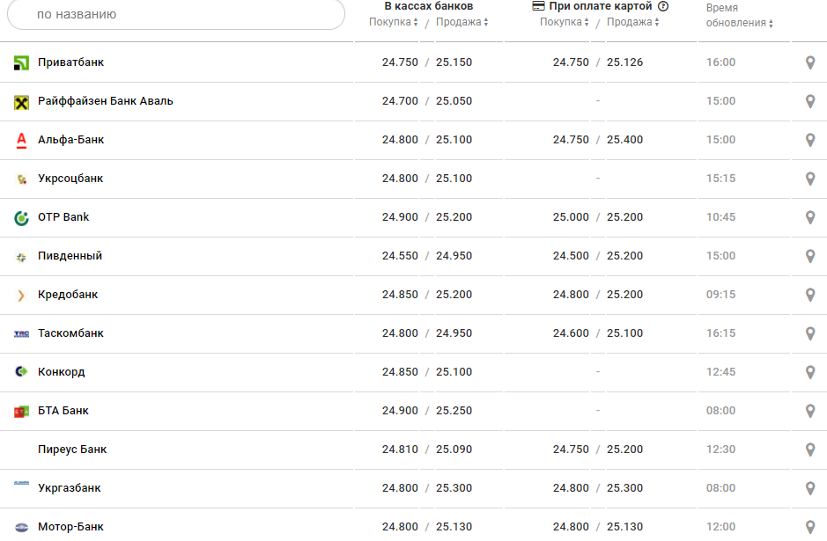Click the search by name field

coord(176,15)
